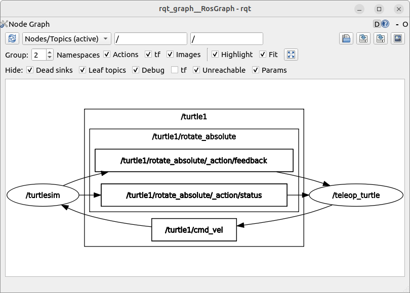The width and height of the screenshot is (410, 293).
Task: Open the load DOT graph folder icon
Action: pos(346,39)
